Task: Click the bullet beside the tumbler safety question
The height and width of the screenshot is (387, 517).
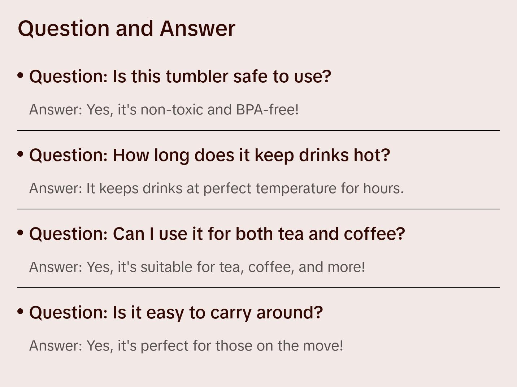Action: (x=21, y=75)
